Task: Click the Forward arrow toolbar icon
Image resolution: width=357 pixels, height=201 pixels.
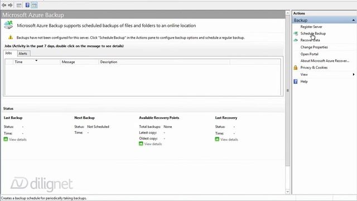Action: pos(10,5)
